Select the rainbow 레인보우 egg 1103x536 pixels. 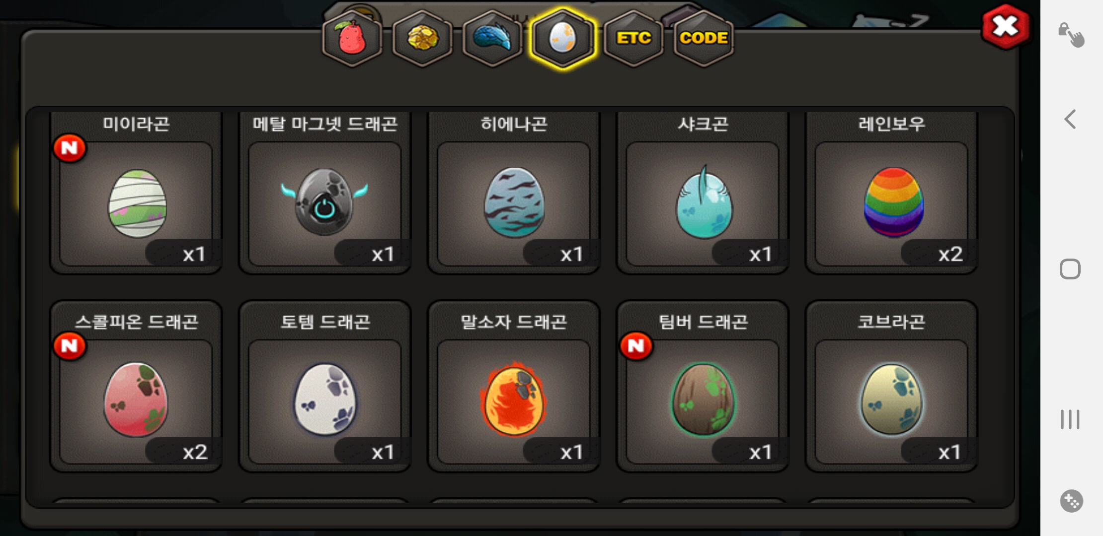point(891,193)
